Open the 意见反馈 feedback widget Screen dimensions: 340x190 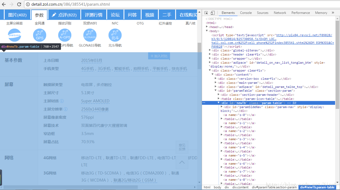click(x=182, y=147)
